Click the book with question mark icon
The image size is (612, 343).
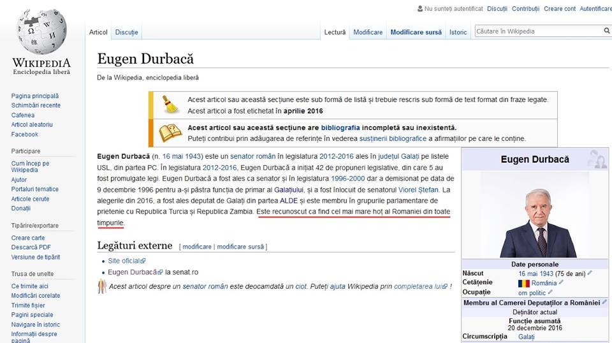170,133
